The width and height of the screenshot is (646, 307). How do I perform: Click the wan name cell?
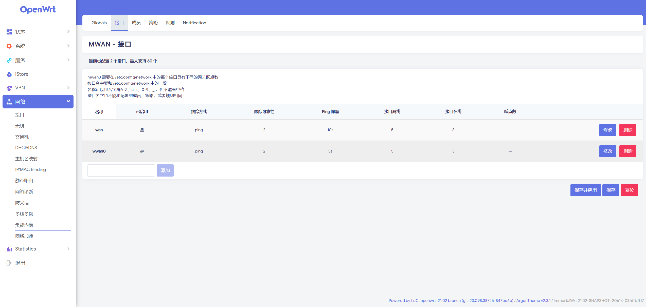99,130
